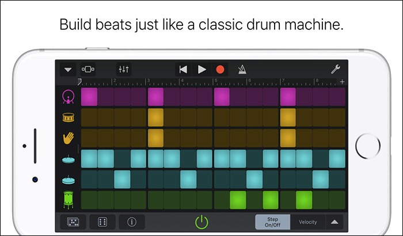This screenshot has height=236, width=403.
Task: Select the snare drum instrument icon
Action: (x=69, y=117)
